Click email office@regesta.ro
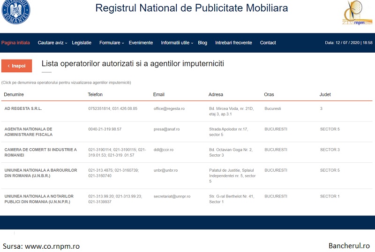375x252 pixels. click(x=169, y=108)
